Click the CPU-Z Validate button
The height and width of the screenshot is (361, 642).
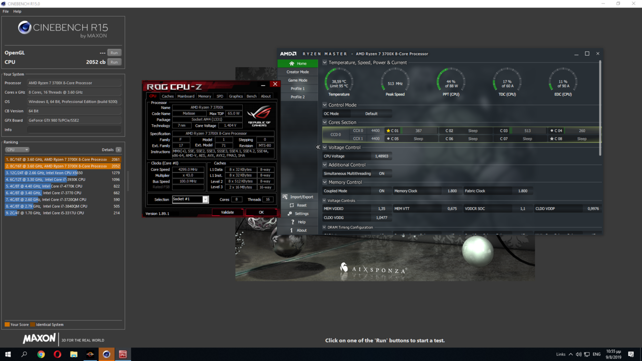[x=227, y=213]
